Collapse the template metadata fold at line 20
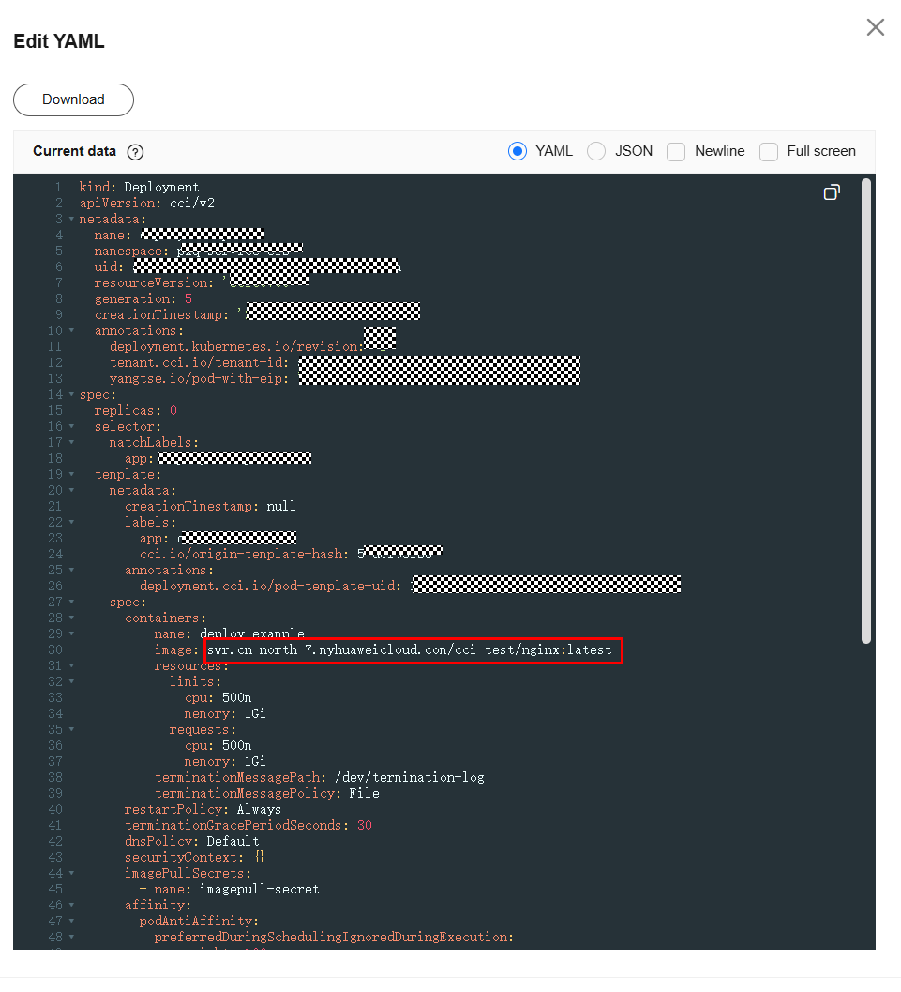 [x=71, y=490]
